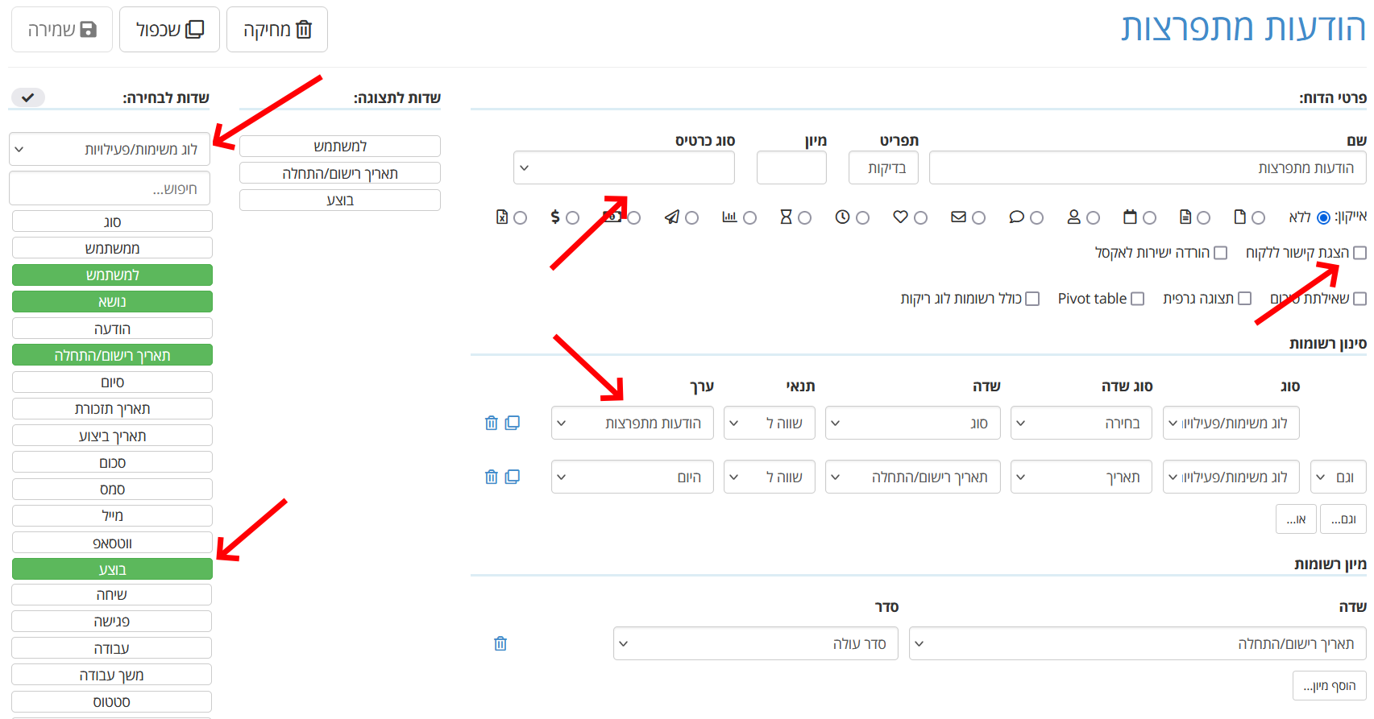Delete the היום filter row
The width and height of the screenshot is (1374, 719).
coord(492,477)
